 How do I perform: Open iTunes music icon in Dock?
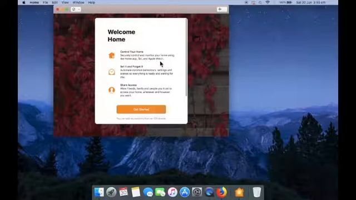[172, 192]
